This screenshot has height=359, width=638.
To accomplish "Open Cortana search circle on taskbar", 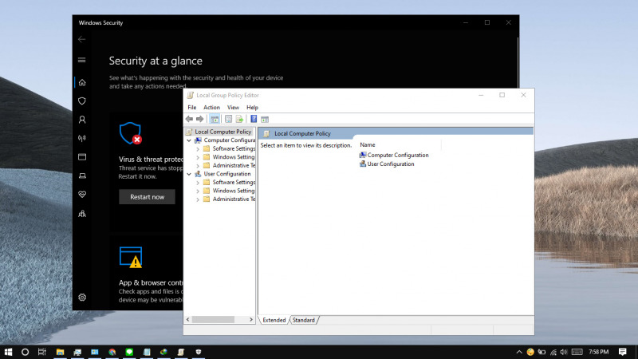I will point(25,352).
